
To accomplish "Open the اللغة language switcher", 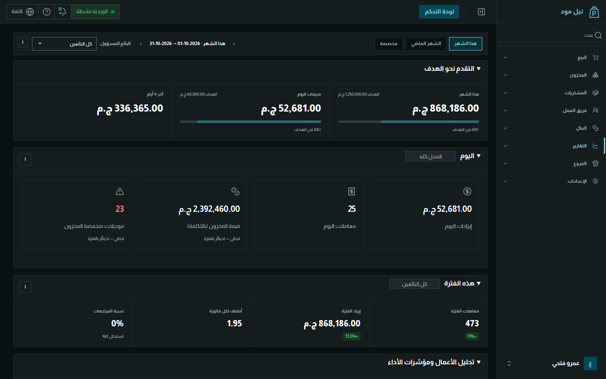I will point(22,12).
